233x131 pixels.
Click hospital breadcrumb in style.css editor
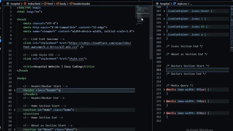click(x=165, y=4)
